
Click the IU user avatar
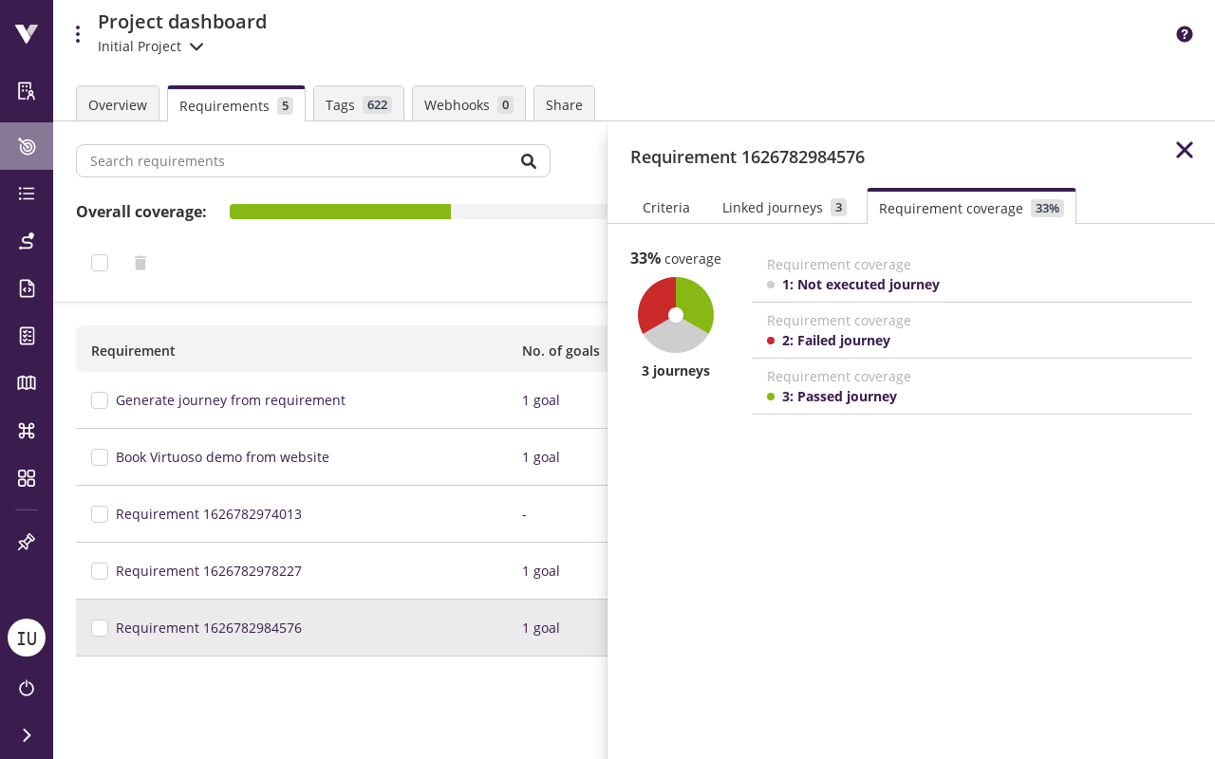pyautogui.click(x=27, y=638)
